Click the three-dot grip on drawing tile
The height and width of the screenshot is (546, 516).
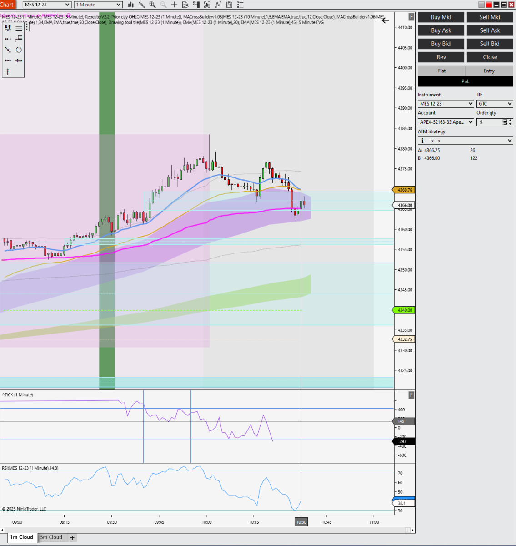[x=27, y=27]
